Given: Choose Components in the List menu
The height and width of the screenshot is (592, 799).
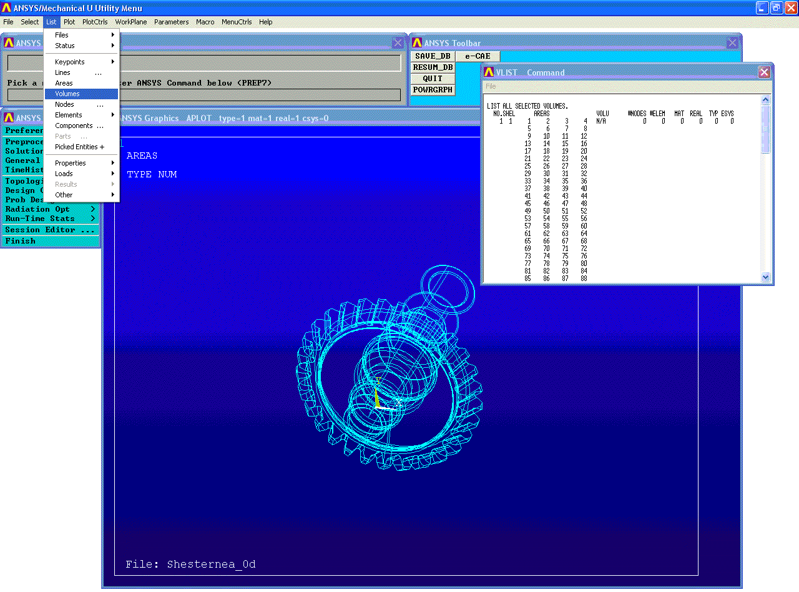Looking at the screenshot, I should tap(81, 126).
